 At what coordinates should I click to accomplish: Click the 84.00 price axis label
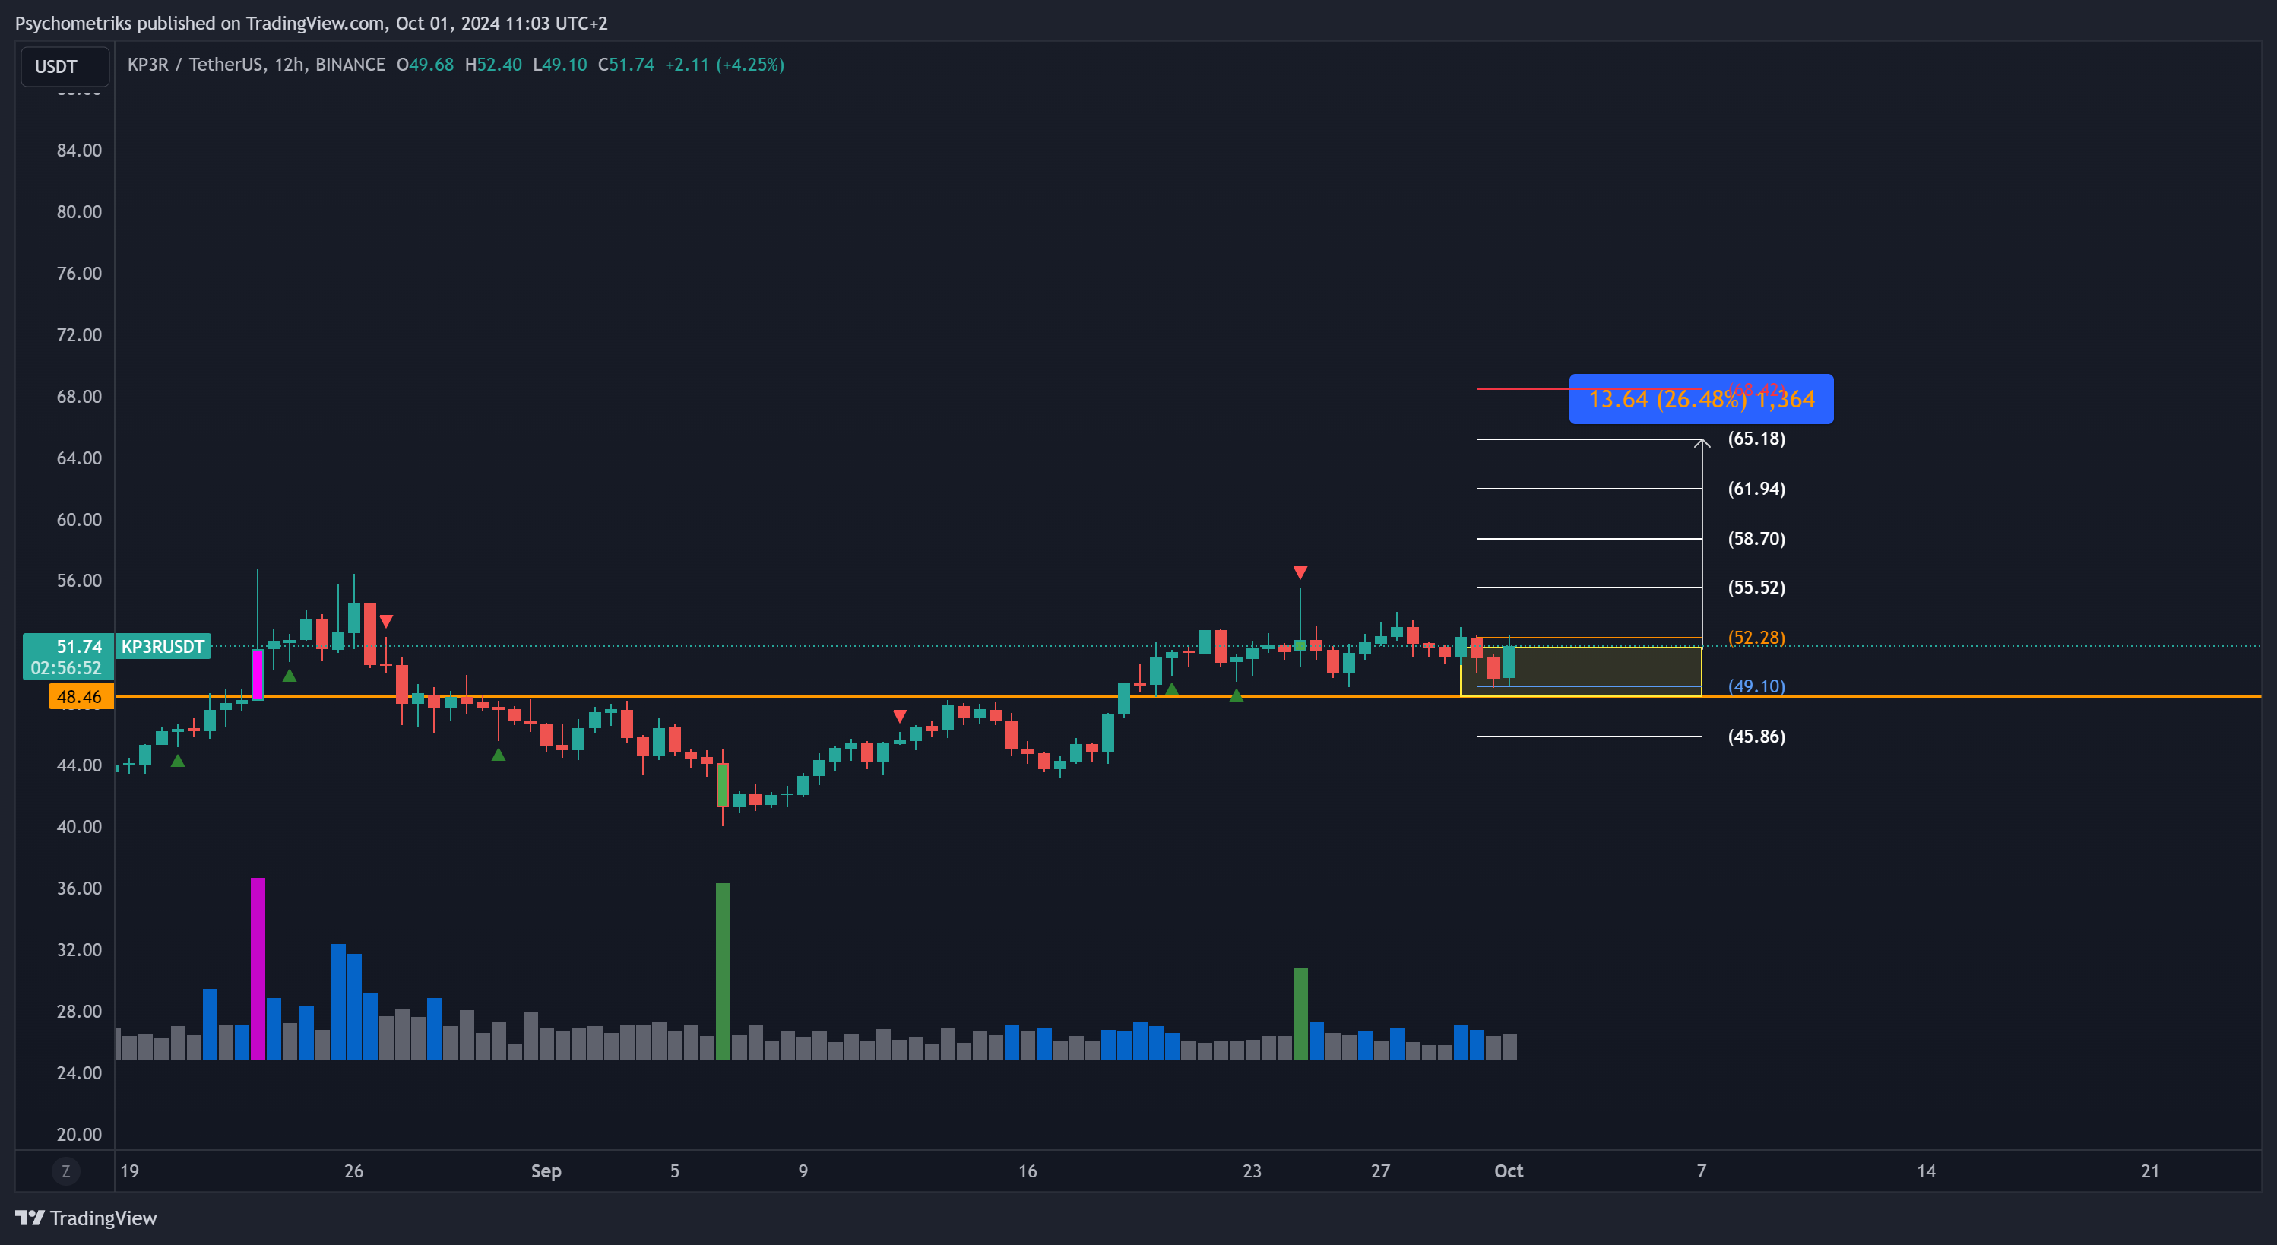pos(80,150)
